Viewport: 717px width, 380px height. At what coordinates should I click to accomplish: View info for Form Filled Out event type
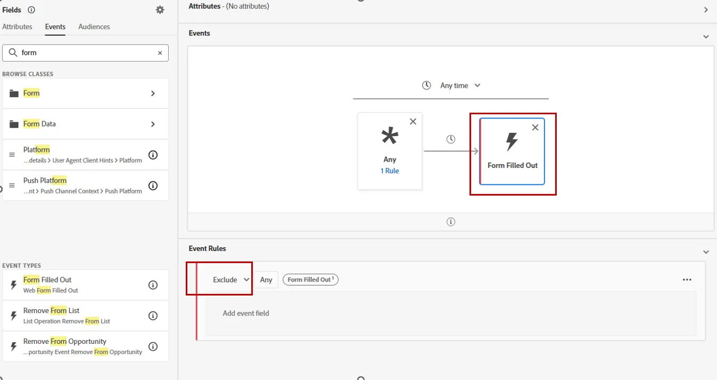[153, 285]
